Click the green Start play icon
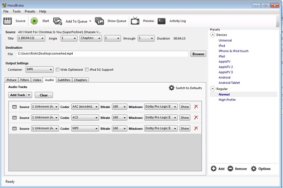The height and width of the screenshot is (188, 283). coord(34,21)
